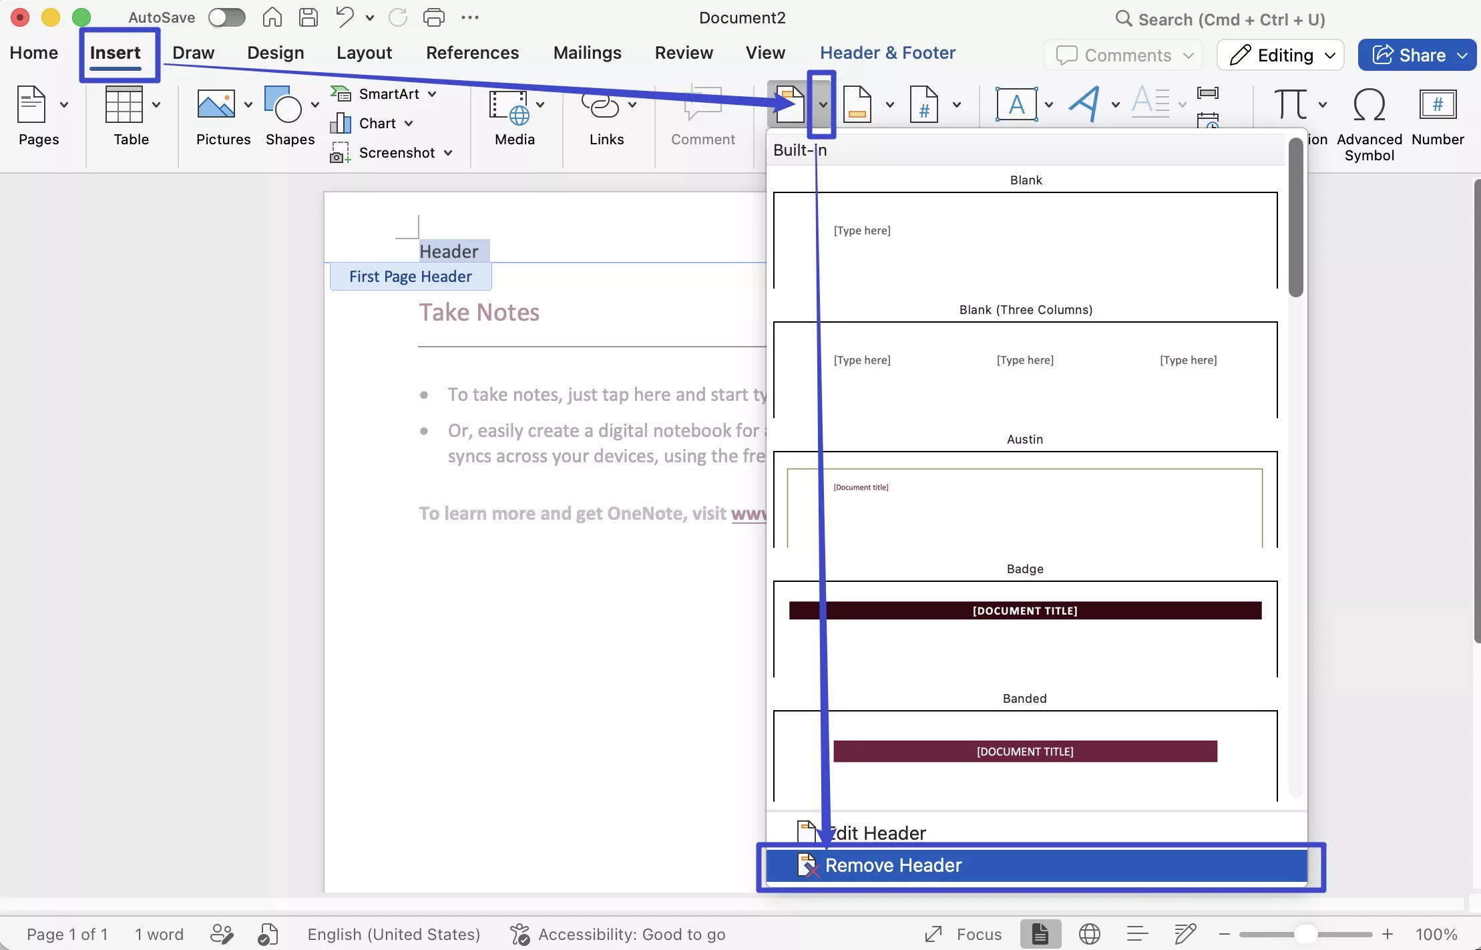Open the Editing mode dropdown

click(x=1281, y=55)
